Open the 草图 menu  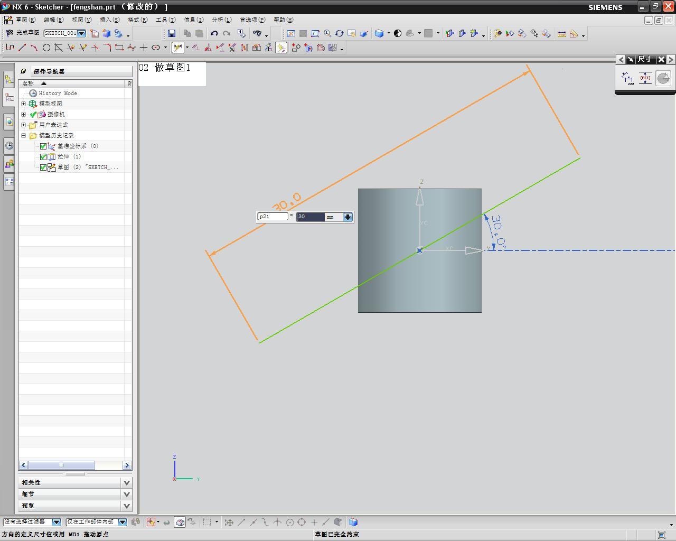point(25,20)
